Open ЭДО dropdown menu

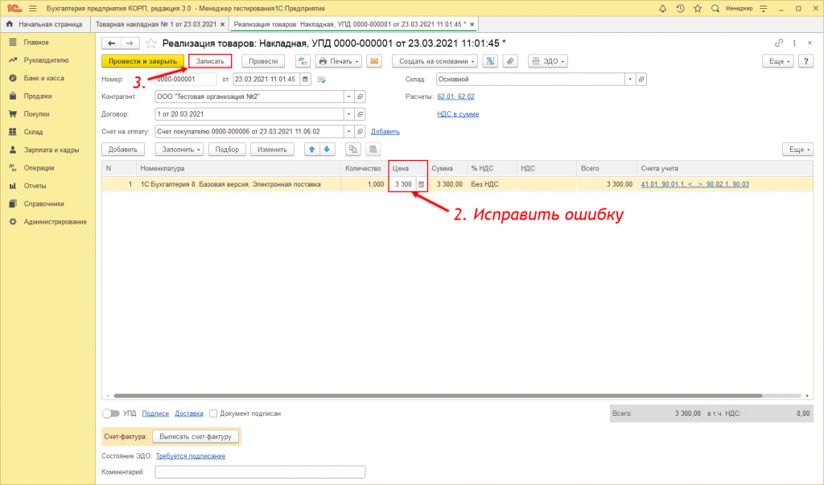[x=548, y=61]
